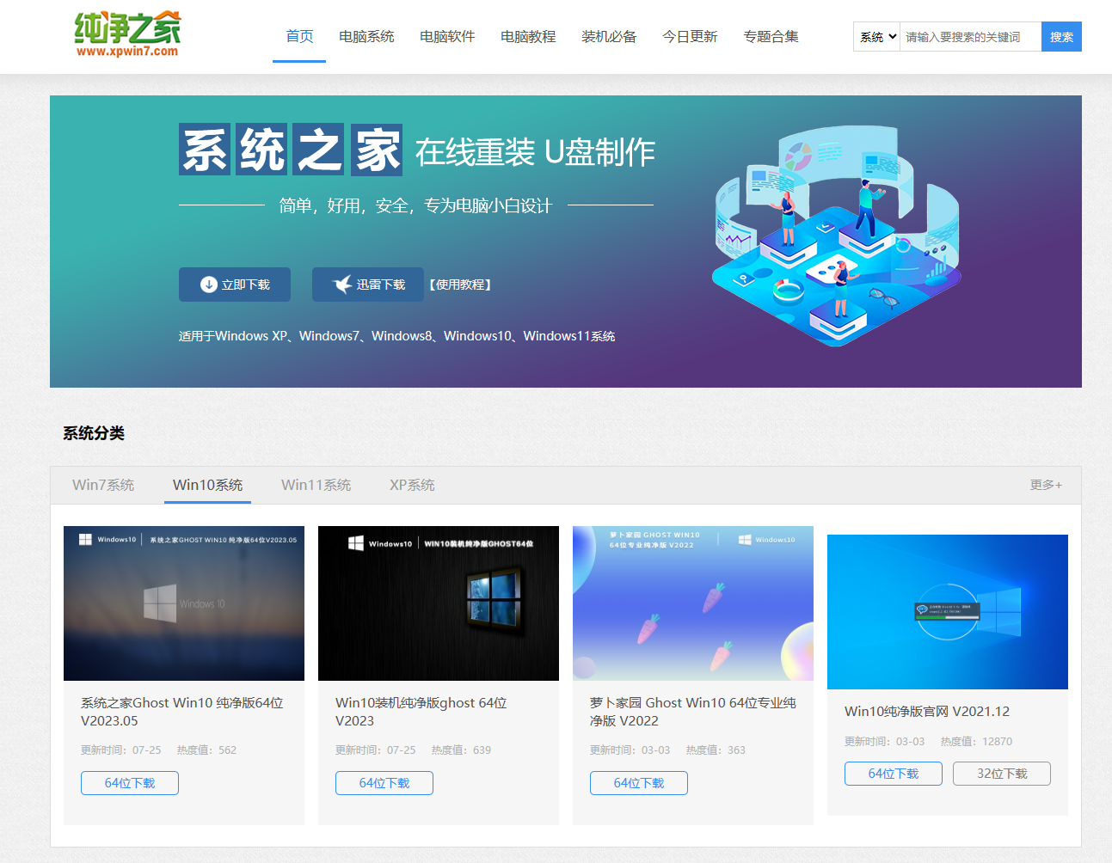
Task: Click the 萝卜家园 Ghost Win10 thumbnail
Action: [x=692, y=603]
